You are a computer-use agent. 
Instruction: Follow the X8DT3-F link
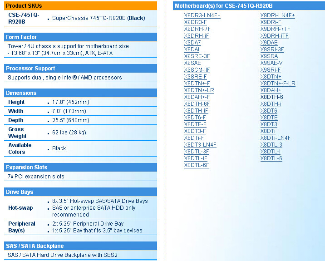coord(195,132)
